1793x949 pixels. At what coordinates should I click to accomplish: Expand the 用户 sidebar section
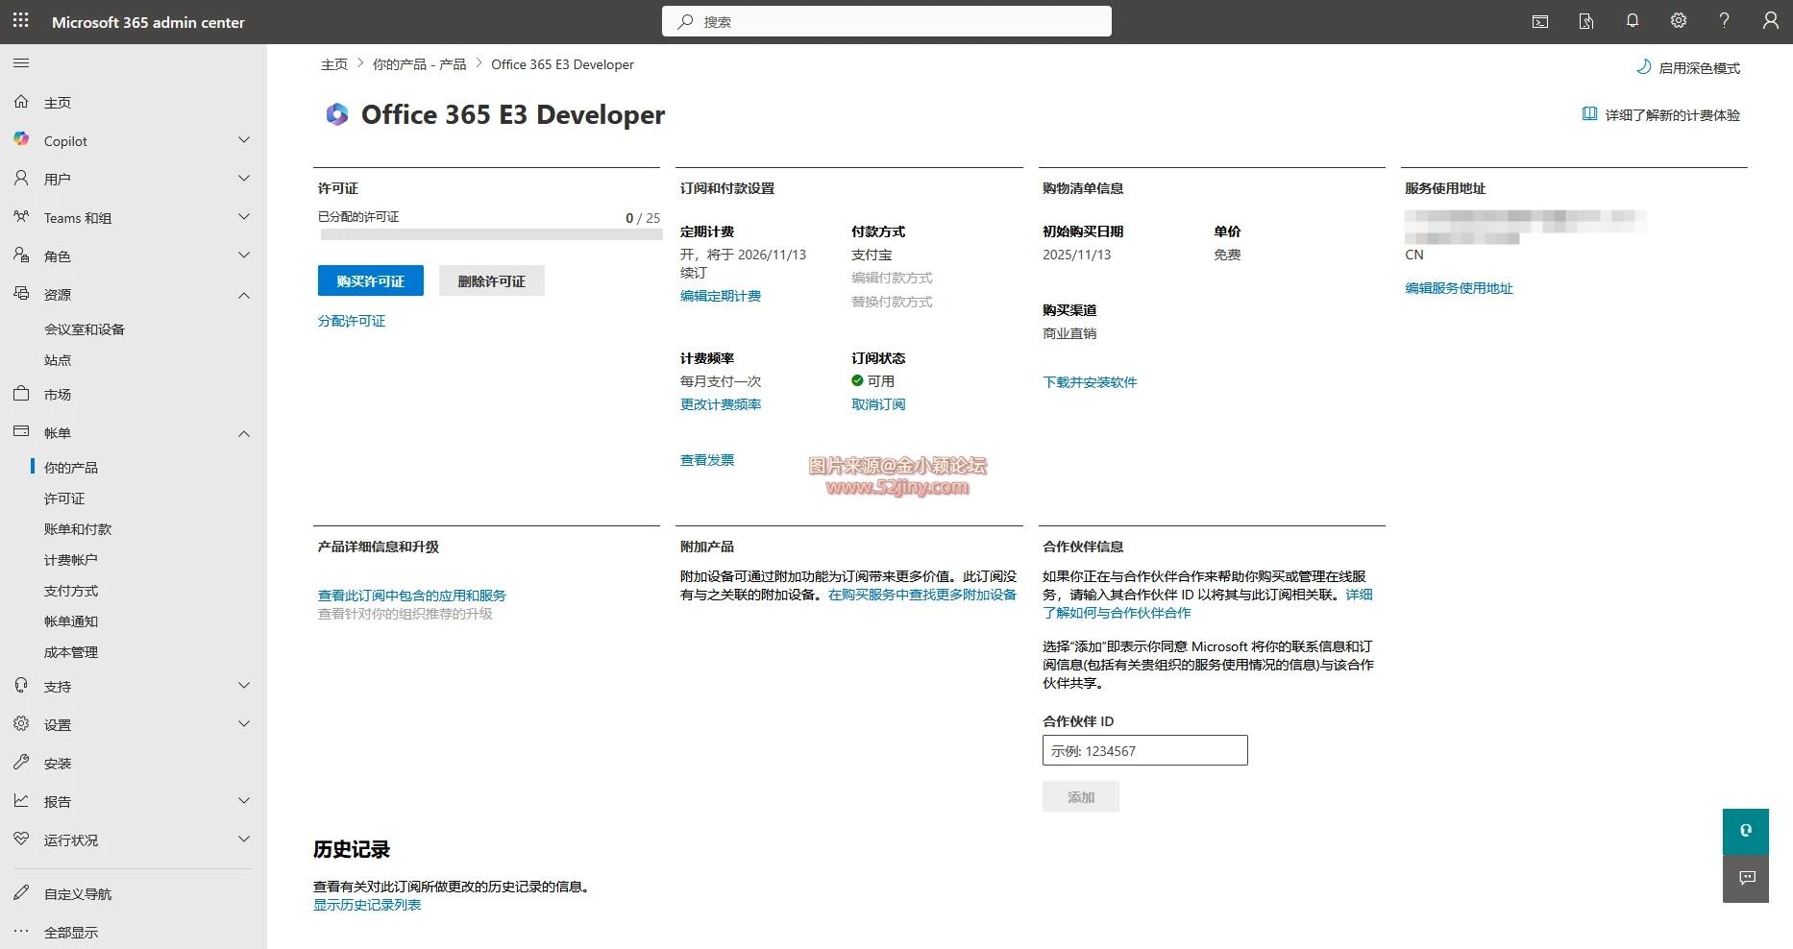(60, 178)
